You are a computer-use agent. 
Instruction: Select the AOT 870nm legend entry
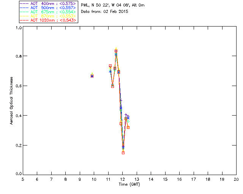pyautogui.click(x=48, y=16)
